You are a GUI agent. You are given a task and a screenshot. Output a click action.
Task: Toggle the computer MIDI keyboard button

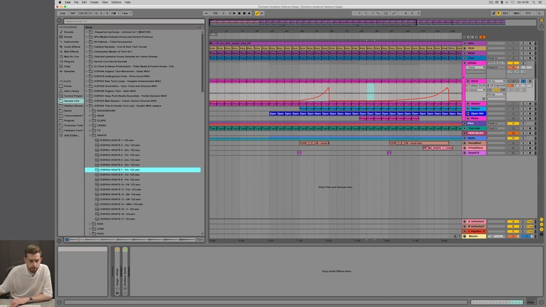click(498, 13)
